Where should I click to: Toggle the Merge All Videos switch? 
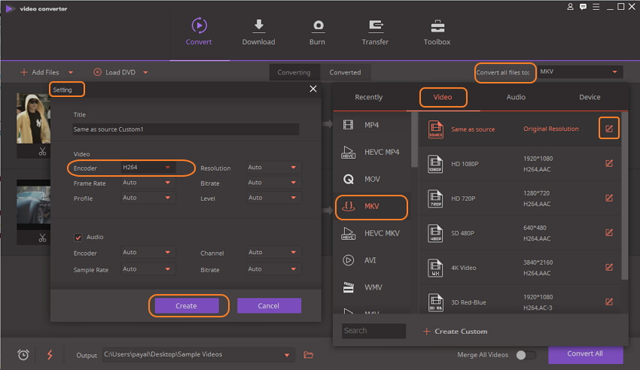point(526,354)
